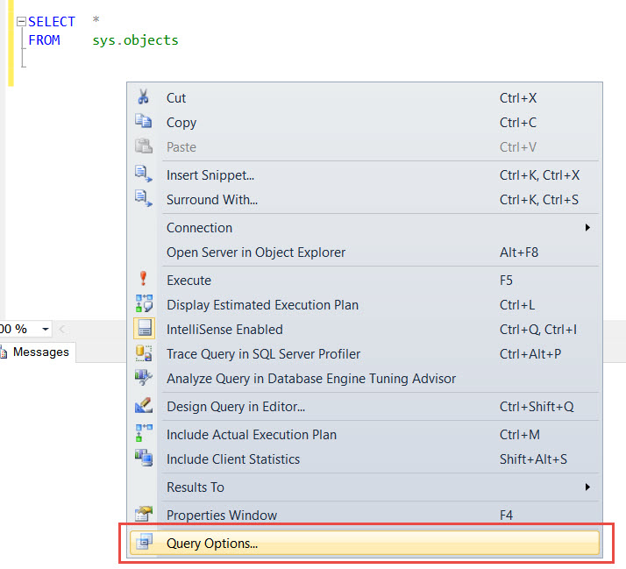Click the FROM keyword in the editor
The height and width of the screenshot is (569, 626).
click(45, 40)
